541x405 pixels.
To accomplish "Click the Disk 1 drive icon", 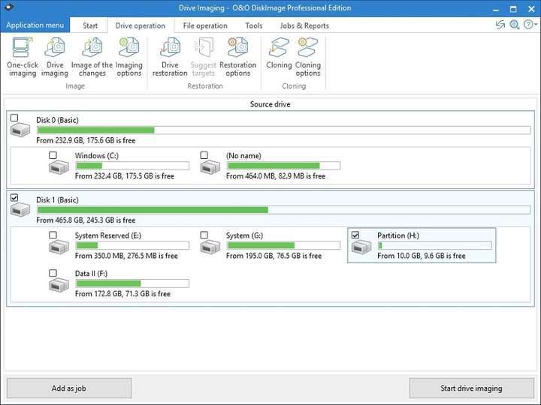I will coord(20,210).
